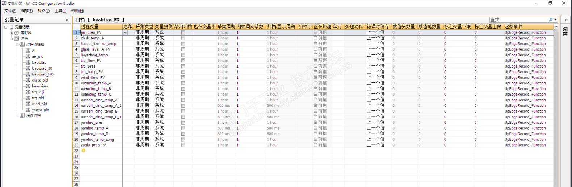572x187 pixels.
Task: Click the 禁用归档 column header
Action: tap(183, 27)
